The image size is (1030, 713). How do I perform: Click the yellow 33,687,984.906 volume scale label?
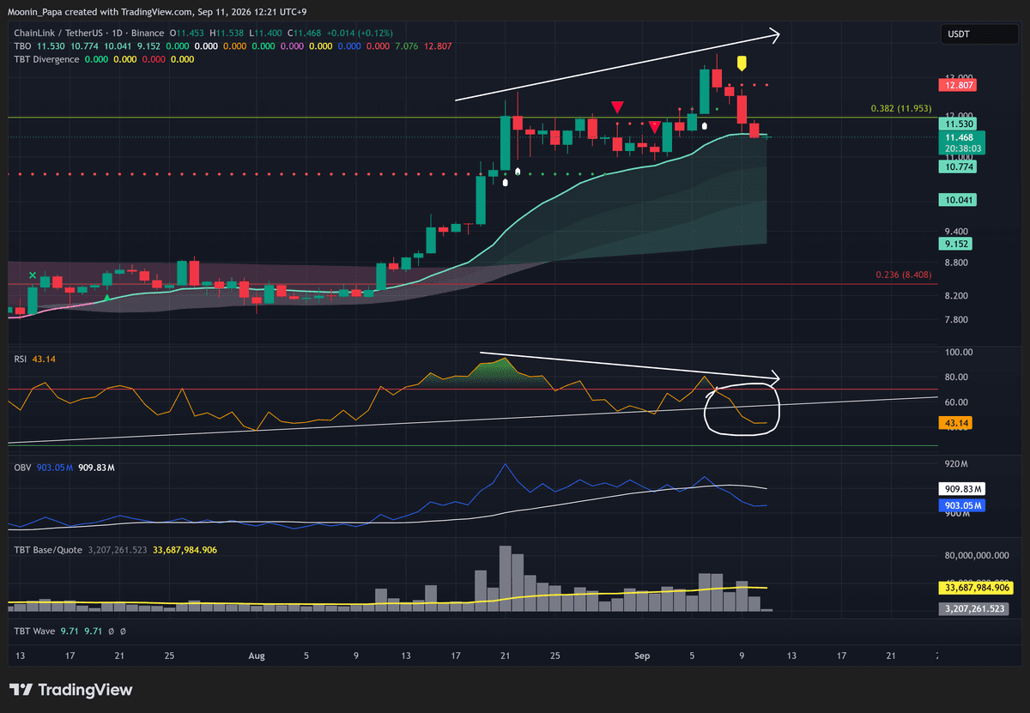coord(978,588)
